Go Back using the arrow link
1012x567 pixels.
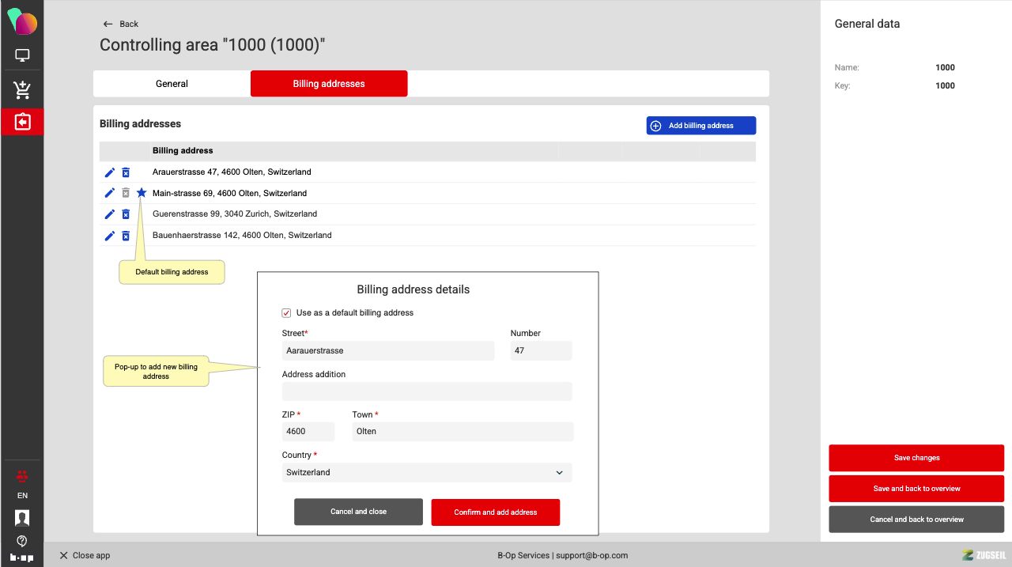(x=121, y=24)
